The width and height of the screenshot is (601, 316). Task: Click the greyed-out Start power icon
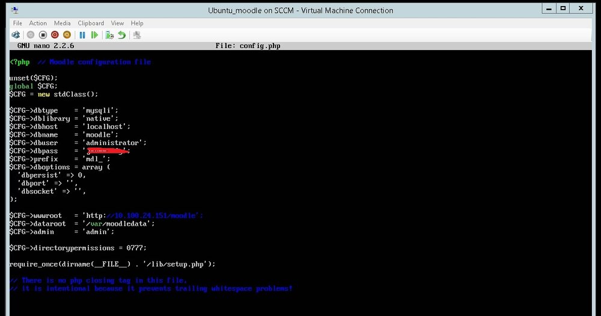(x=31, y=35)
